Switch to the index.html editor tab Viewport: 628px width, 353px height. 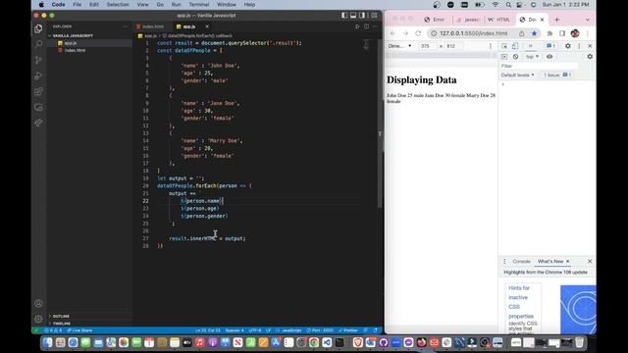[153, 26]
